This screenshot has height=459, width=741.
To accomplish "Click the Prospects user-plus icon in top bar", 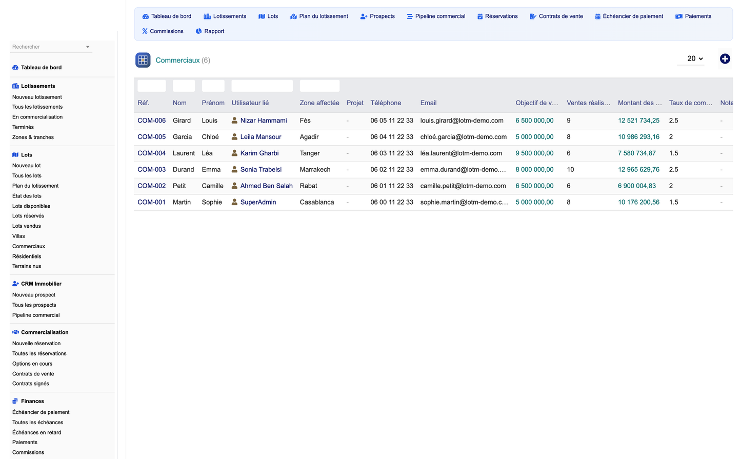I will [x=364, y=16].
